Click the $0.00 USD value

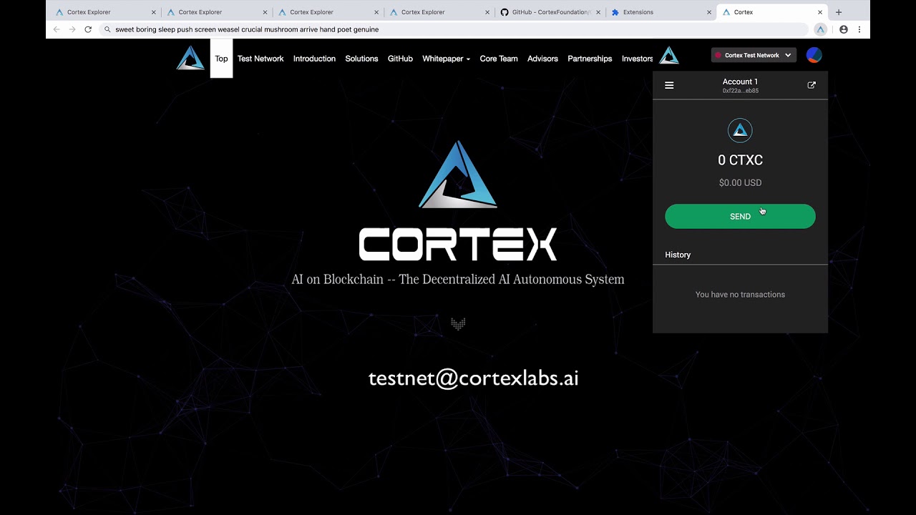tap(740, 182)
